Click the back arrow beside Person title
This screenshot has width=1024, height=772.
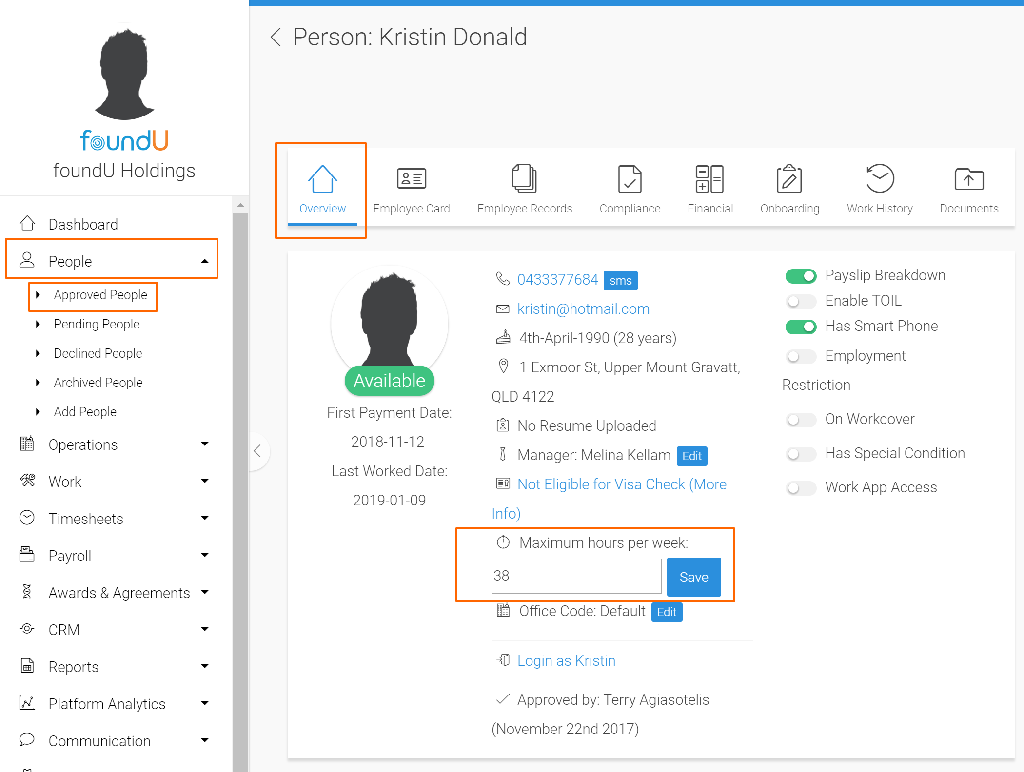coord(276,37)
